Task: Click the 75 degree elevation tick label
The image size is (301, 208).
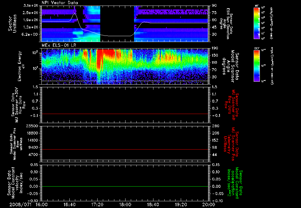Action: [x=214, y=13]
